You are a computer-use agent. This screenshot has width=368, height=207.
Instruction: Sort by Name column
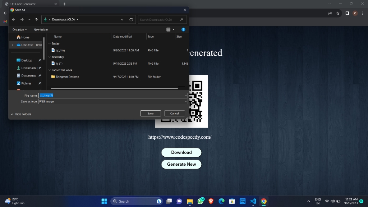click(57, 37)
